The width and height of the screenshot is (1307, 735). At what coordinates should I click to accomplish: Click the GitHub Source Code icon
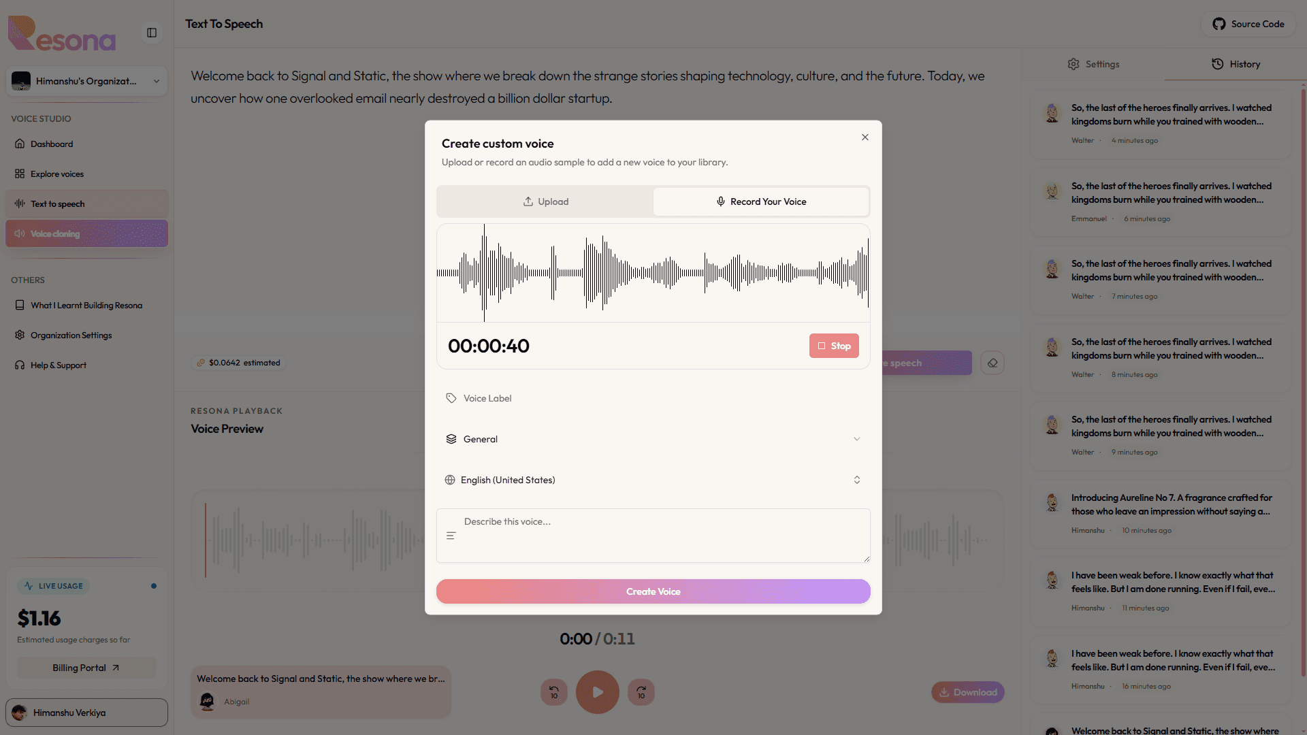1219,24
